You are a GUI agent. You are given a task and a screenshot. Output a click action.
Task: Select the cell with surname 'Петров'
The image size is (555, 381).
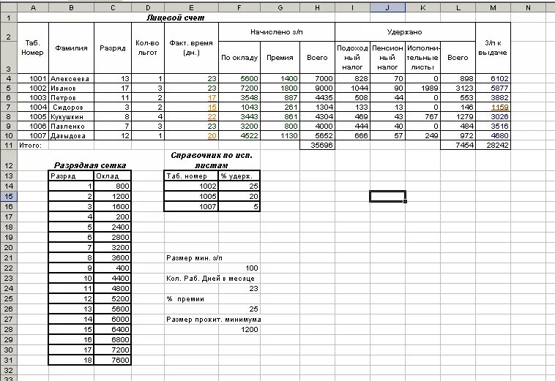[71, 97]
